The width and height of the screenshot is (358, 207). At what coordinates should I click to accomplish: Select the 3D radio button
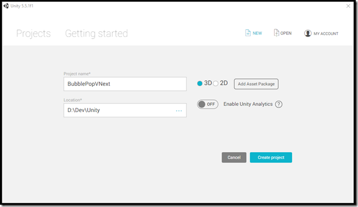tap(200, 83)
